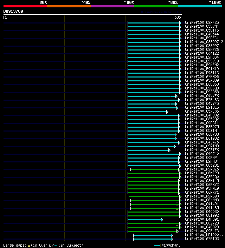This screenshot has width=225, height=248.
Task: Select hit UniRef100_C5Z1H4
Action: (202, 130)
